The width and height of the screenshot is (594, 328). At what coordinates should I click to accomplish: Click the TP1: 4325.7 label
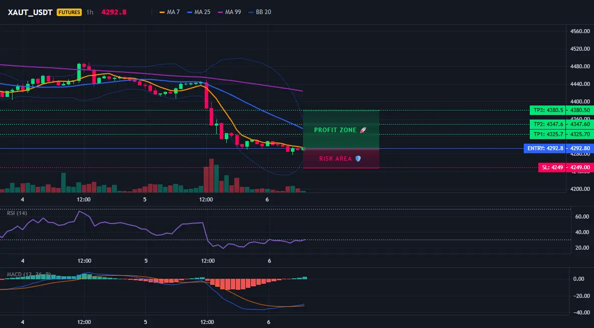pos(547,134)
